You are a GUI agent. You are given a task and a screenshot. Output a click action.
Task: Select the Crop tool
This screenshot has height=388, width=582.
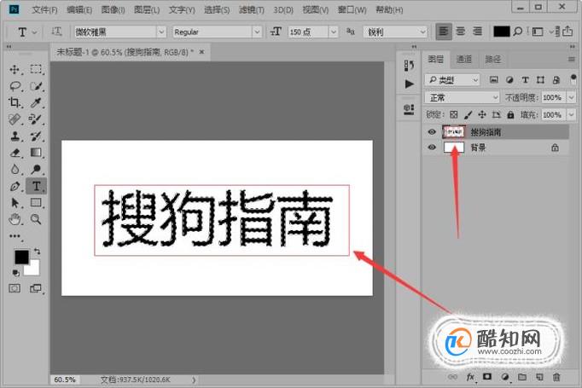tap(15, 102)
